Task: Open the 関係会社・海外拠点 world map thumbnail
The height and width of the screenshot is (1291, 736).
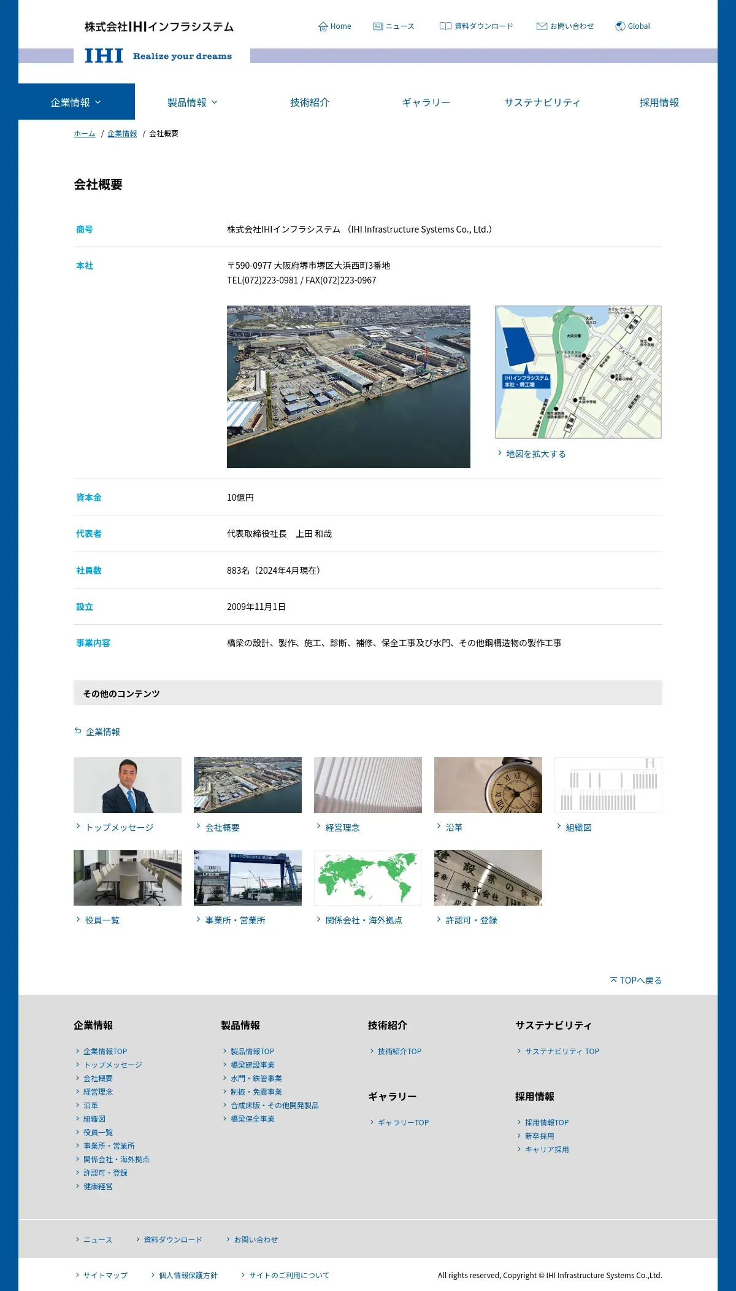Action: coord(368,877)
